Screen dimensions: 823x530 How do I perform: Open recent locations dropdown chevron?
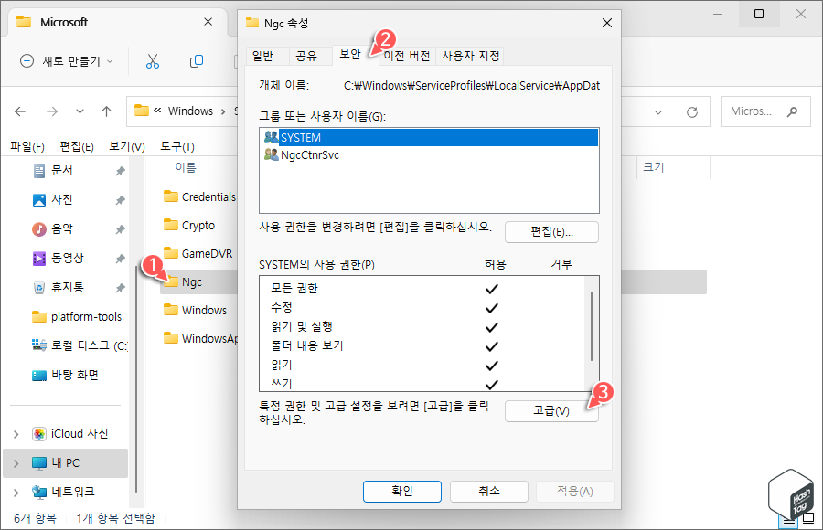tap(80, 111)
